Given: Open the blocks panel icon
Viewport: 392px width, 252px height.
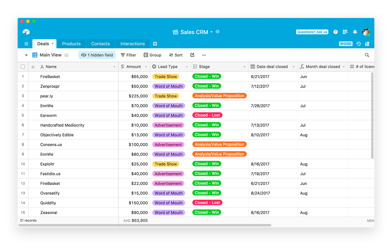Looking at the screenshot, I should click(x=367, y=44).
